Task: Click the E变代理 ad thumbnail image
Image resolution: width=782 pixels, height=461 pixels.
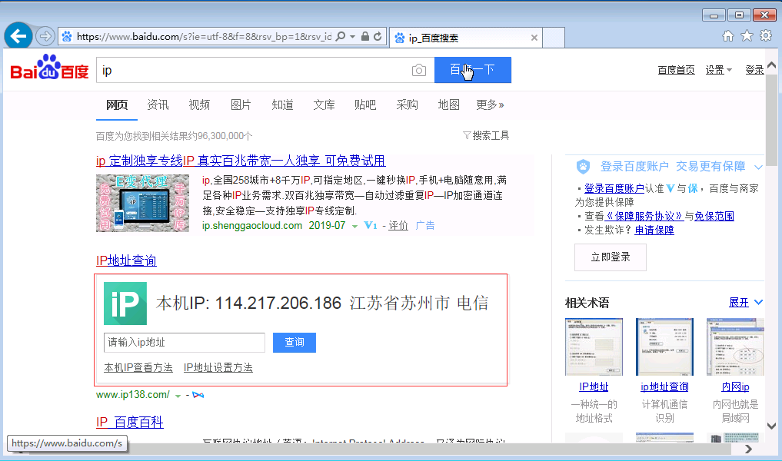Action: 142,203
